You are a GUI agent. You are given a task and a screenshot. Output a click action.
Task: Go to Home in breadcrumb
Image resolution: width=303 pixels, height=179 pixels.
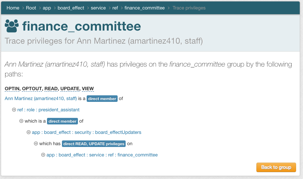(x=13, y=8)
